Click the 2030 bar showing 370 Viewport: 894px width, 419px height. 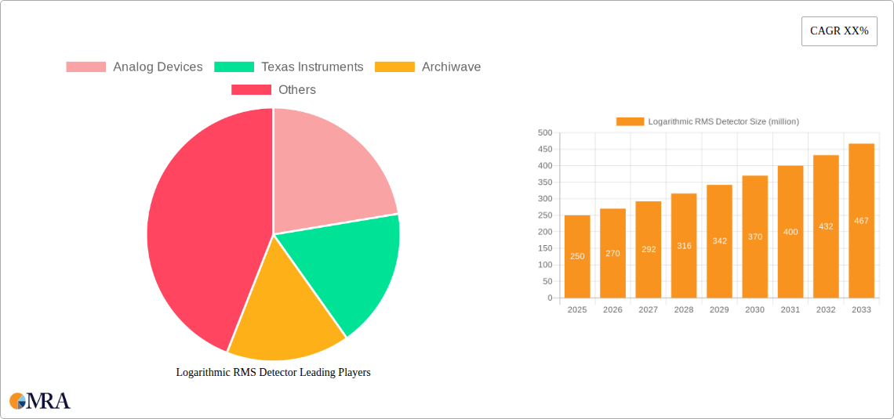(755, 237)
